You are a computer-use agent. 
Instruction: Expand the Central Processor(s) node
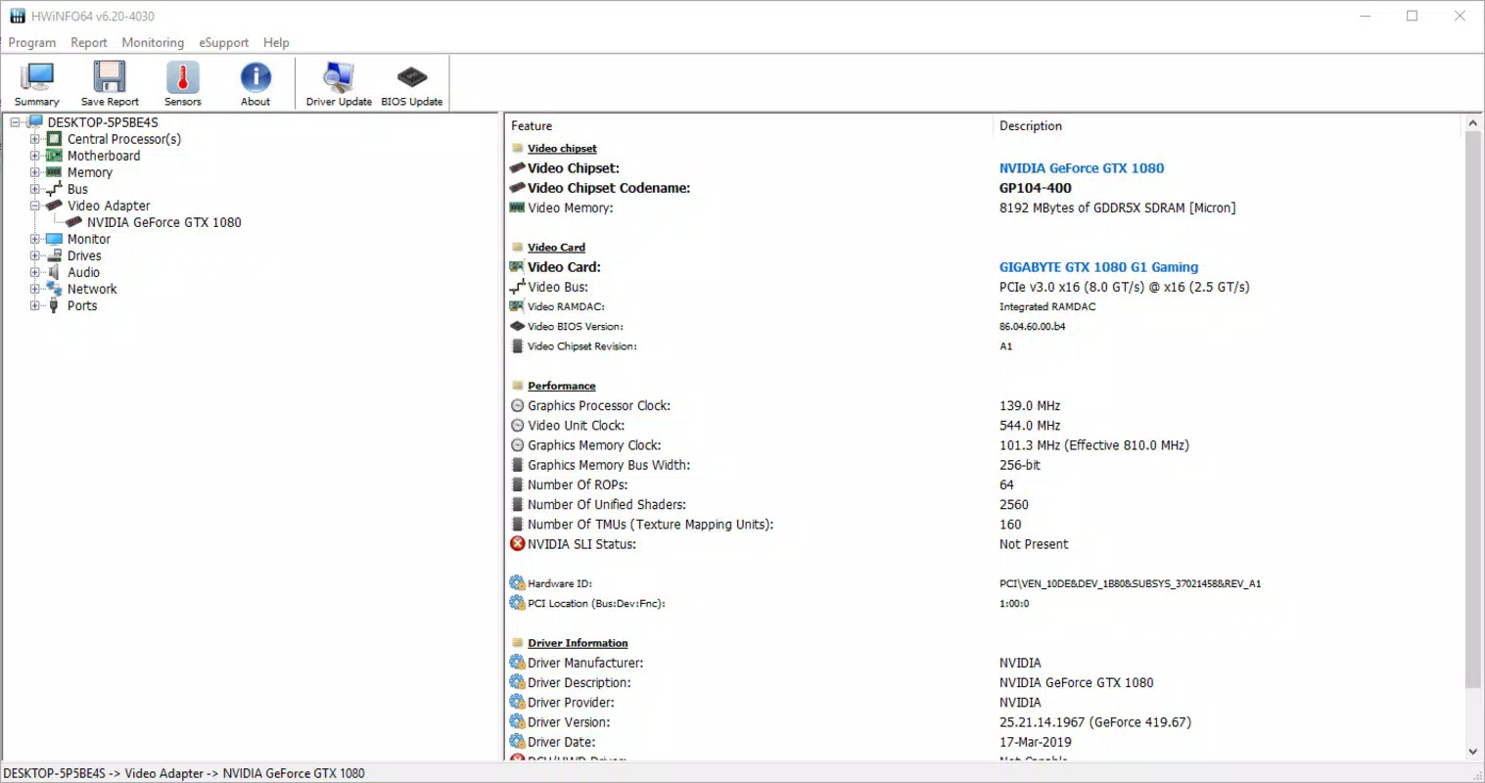(x=34, y=139)
